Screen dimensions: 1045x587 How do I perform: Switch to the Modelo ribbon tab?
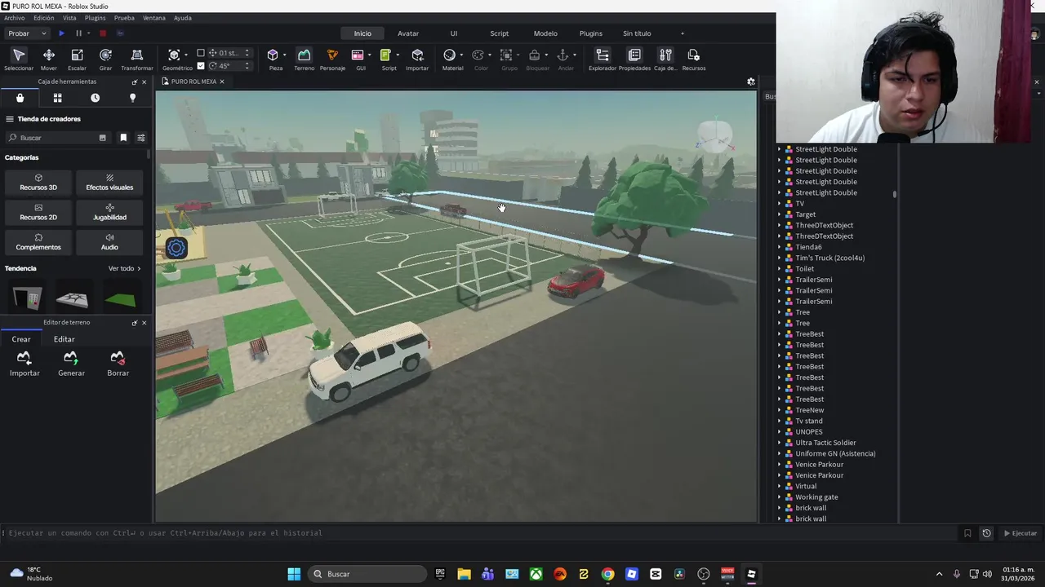click(x=545, y=33)
